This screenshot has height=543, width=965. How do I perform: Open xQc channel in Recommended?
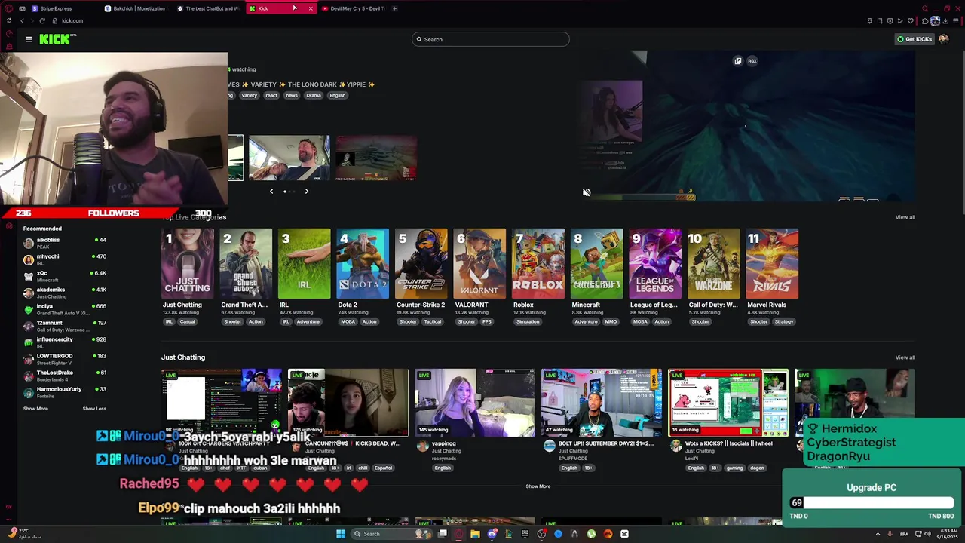65,276
